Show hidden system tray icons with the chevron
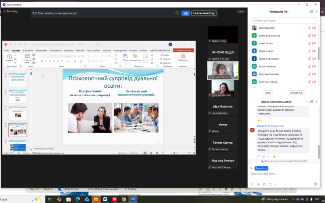The height and width of the screenshot is (203, 325). 293,199
